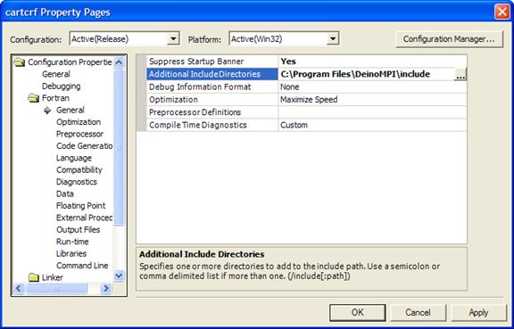
Task: Click the tree's scroll up arrow
Action: click(119, 62)
